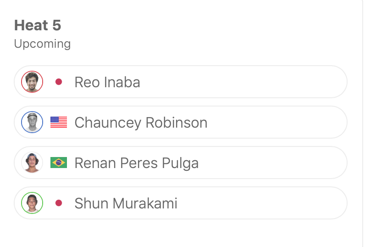Image resolution: width=365 pixels, height=247 pixels.
Task: Select the Heat 5 heading
Action: click(38, 26)
